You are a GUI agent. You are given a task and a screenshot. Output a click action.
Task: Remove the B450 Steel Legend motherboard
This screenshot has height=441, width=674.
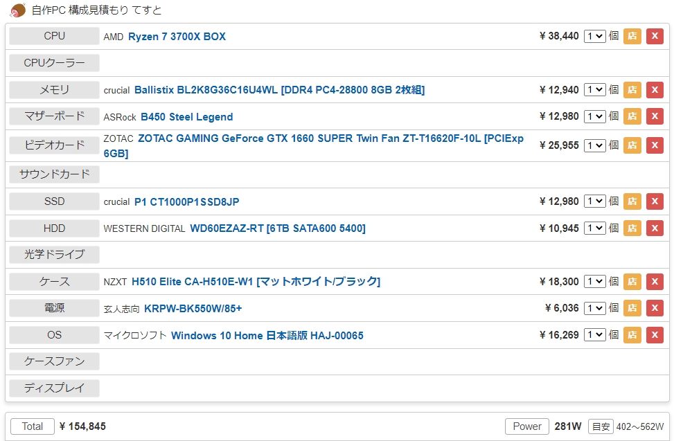655,116
